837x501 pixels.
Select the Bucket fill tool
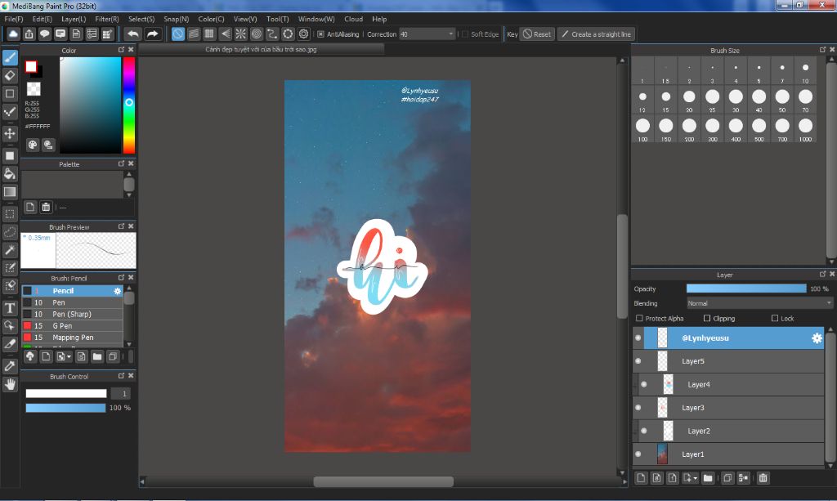click(10, 174)
